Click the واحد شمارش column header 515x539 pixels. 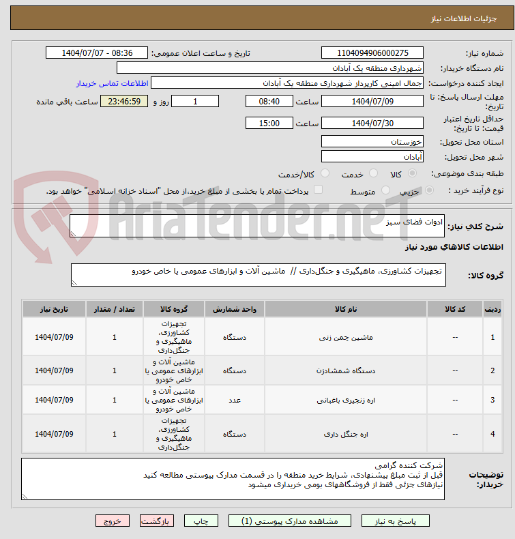pyautogui.click(x=235, y=309)
